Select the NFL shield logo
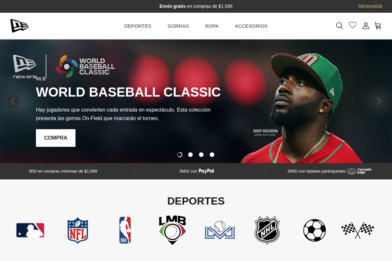This screenshot has width=392, height=261. point(77,230)
